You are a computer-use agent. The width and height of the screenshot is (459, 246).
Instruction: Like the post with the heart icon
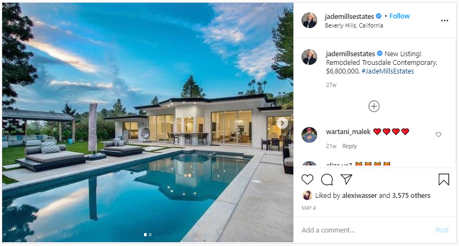[x=307, y=179]
